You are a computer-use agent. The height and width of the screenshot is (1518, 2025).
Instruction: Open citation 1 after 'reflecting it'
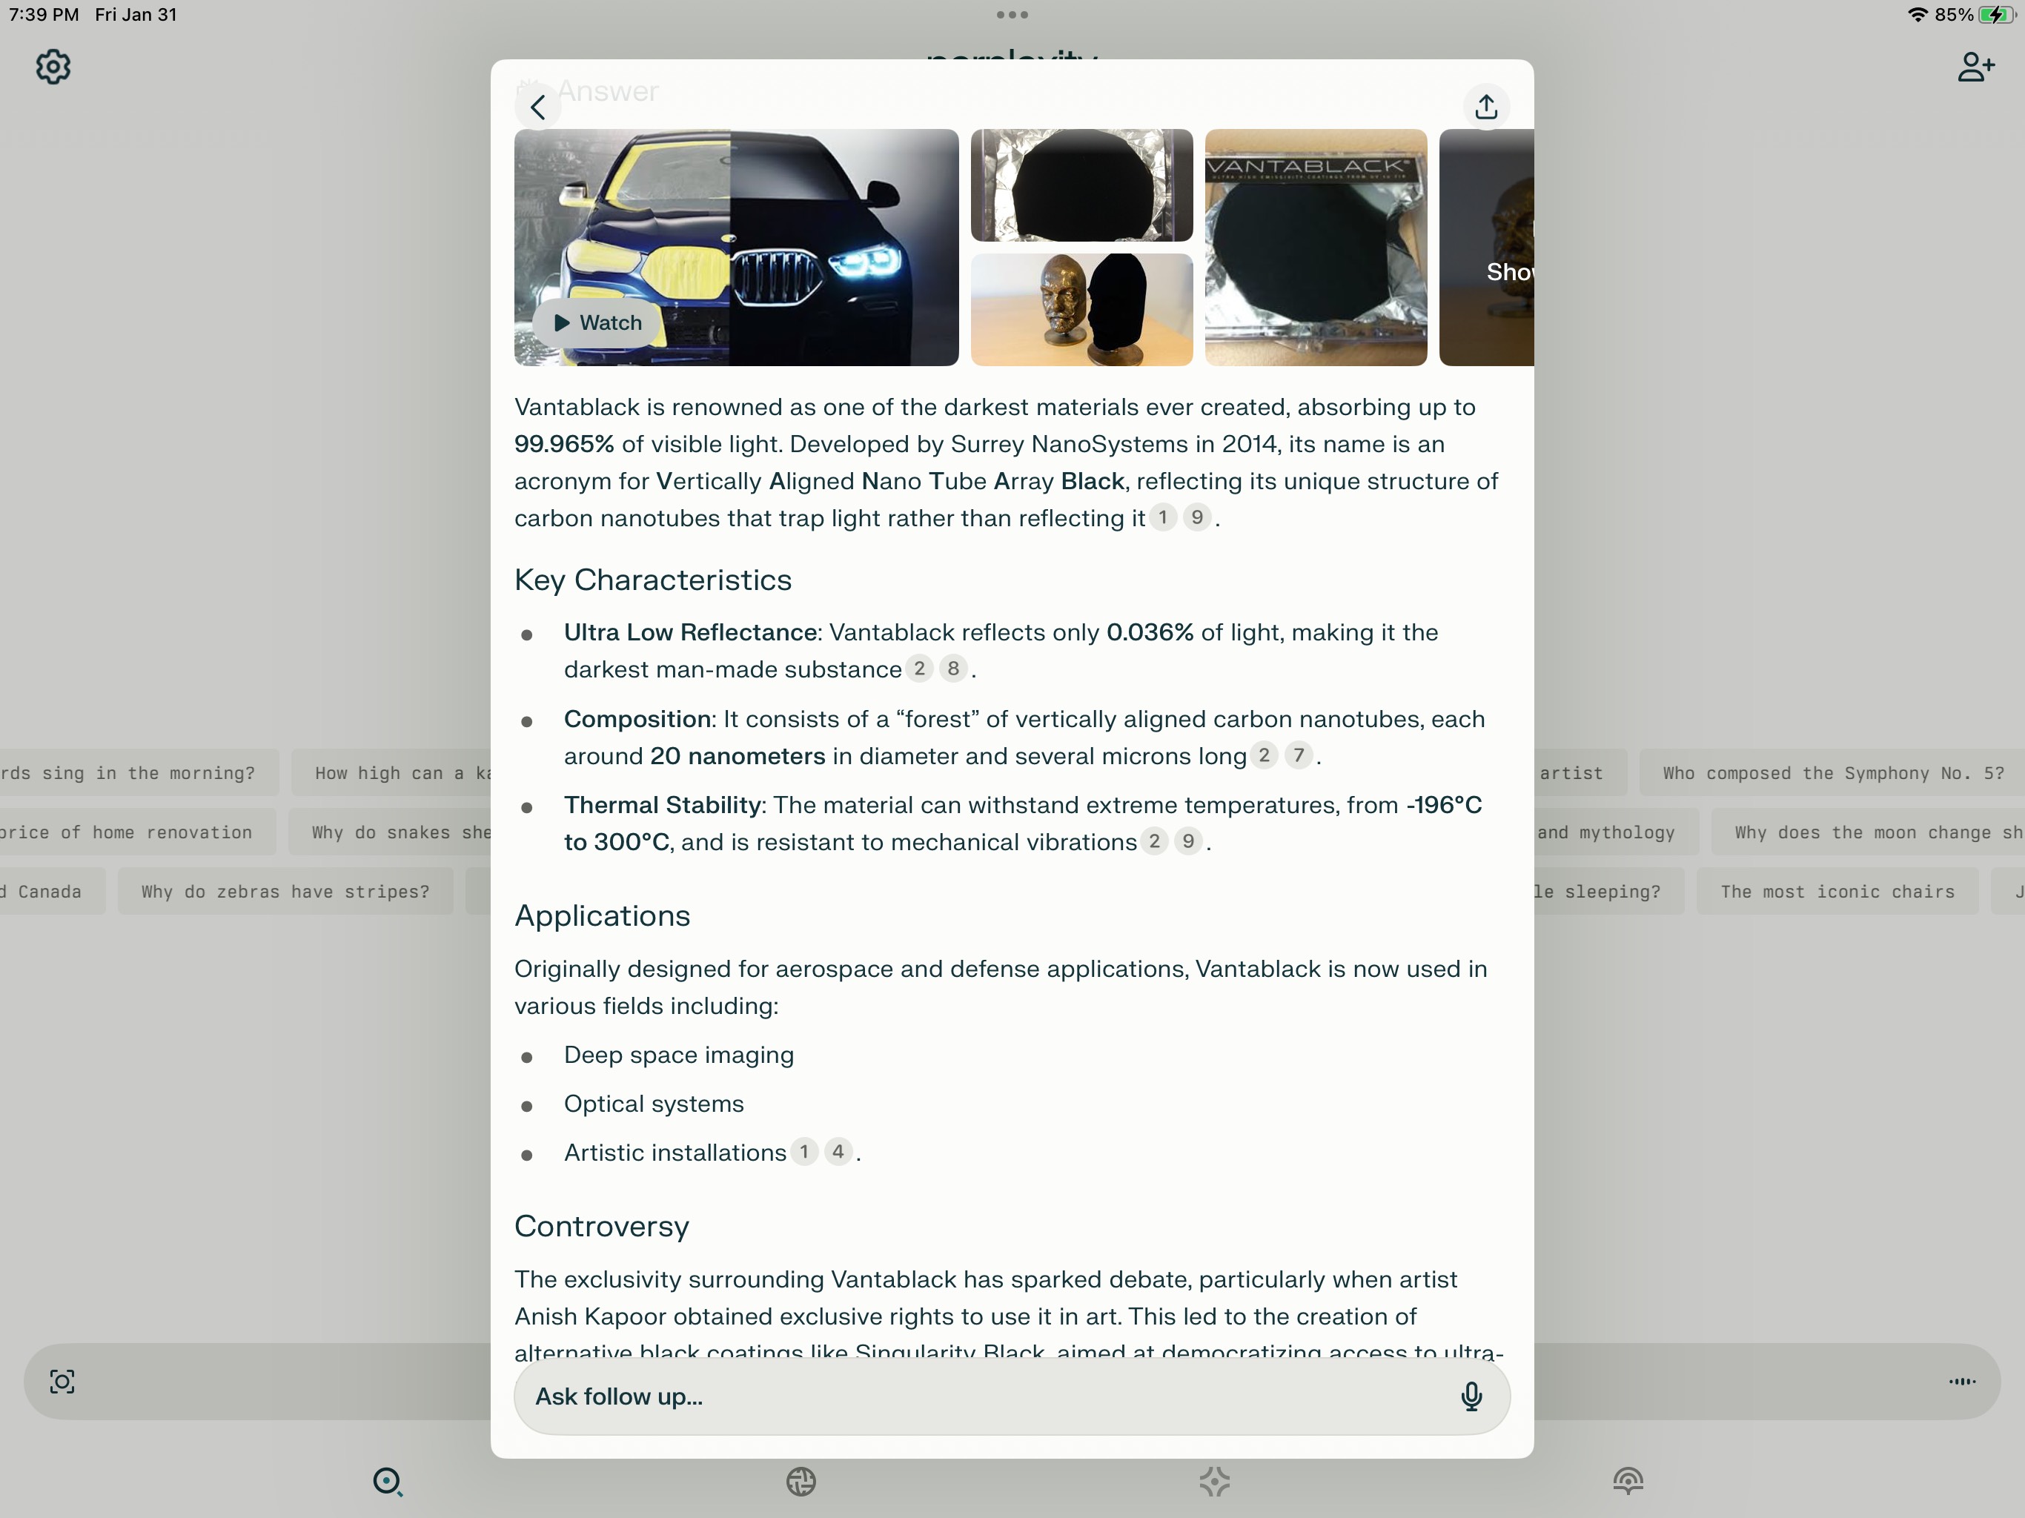click(1163, 517)
